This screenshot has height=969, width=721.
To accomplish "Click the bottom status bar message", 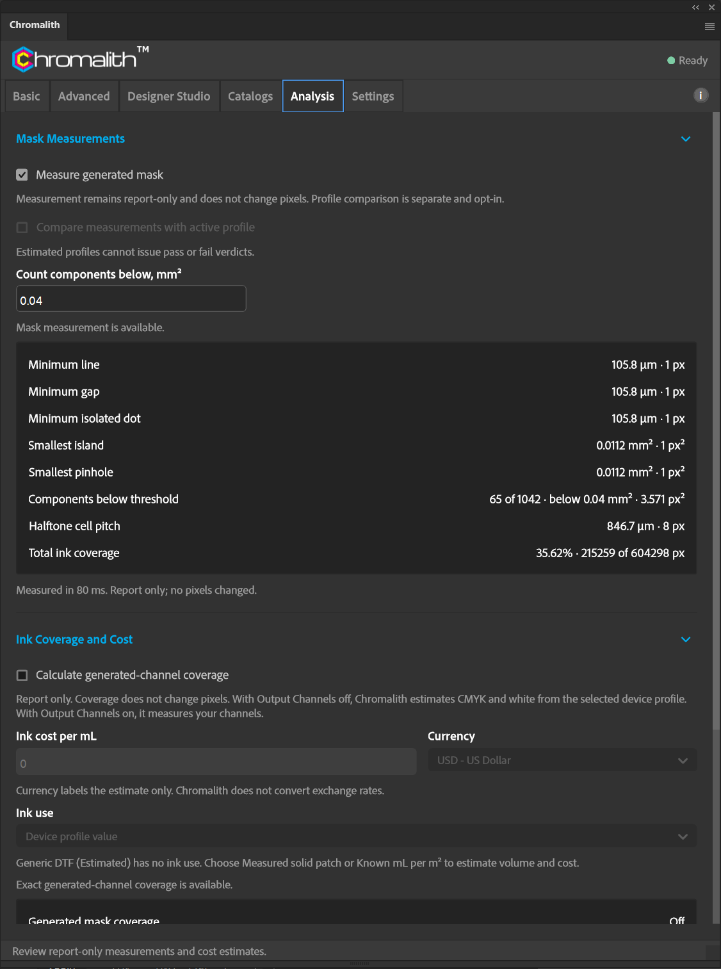I will click(x=140, y=952).
